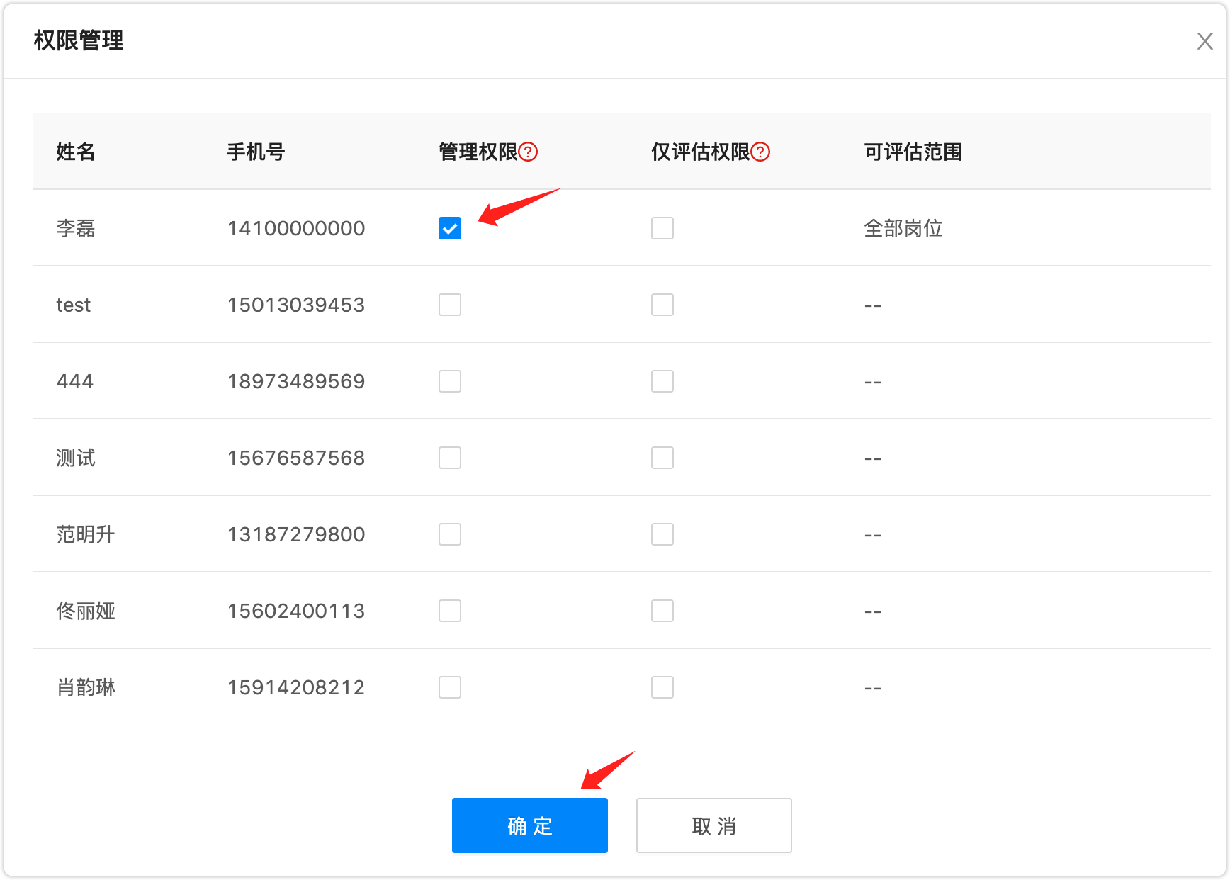Viewport: 1230px width, 880px height.
Task: Click the name 肖韵琳
Action: click(x=86, y=687)
